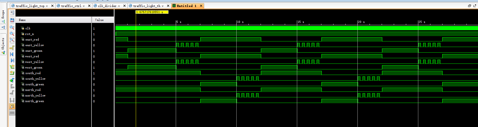Click the Go to cursor icon
Image resolution: width=478 pixels, height=127 pixels.
(12, 48)
